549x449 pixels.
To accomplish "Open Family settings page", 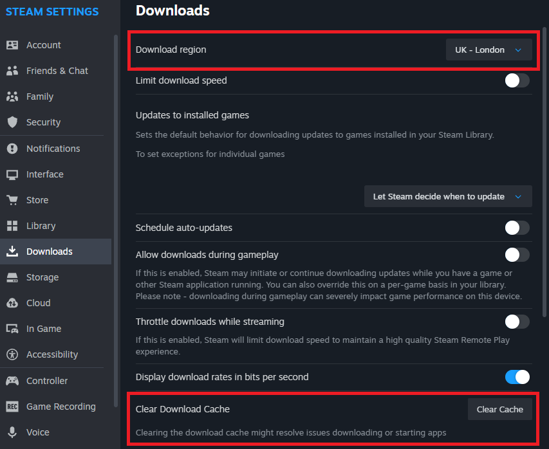I will [x=40, y=96].
